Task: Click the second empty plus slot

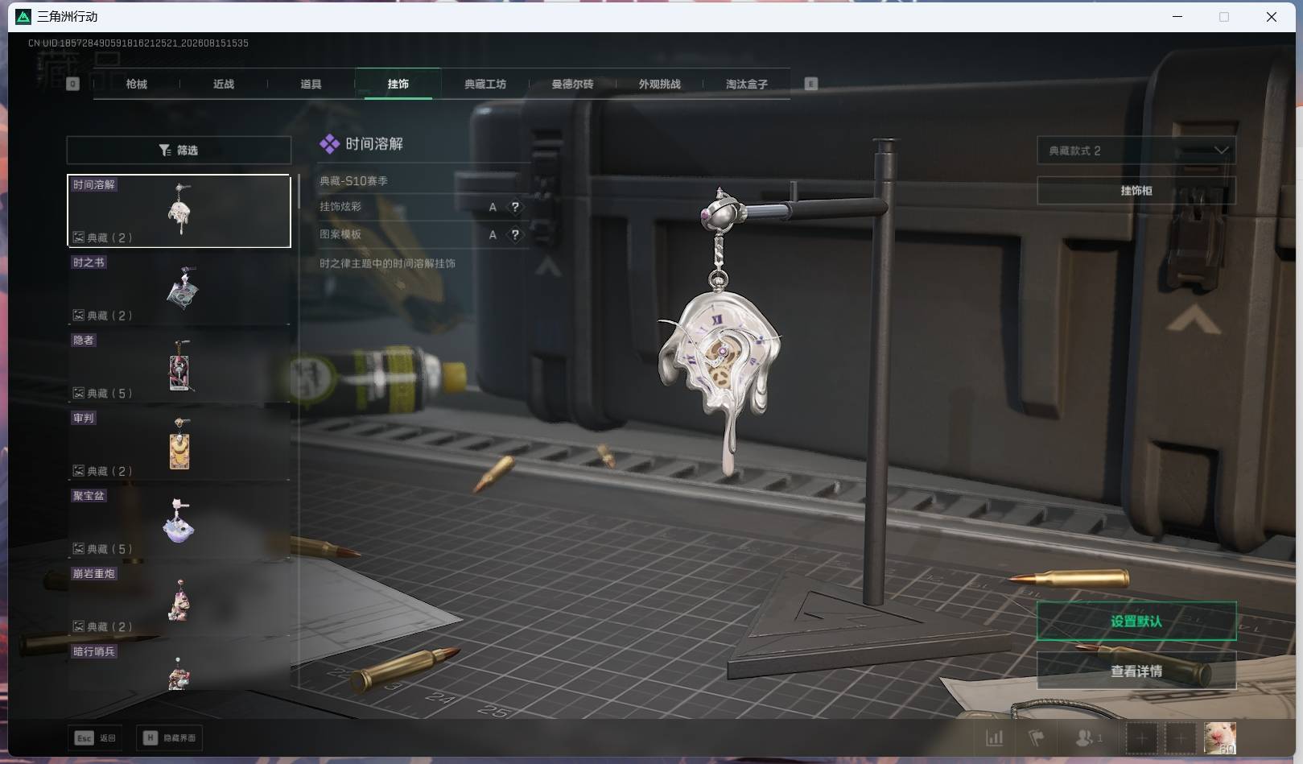Action: pos(1181,737)
